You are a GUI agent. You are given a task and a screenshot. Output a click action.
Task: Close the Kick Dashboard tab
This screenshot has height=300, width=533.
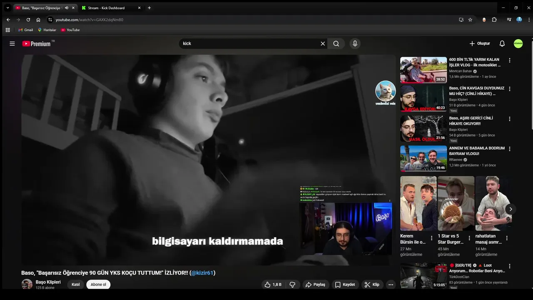(x=139, y=8)
